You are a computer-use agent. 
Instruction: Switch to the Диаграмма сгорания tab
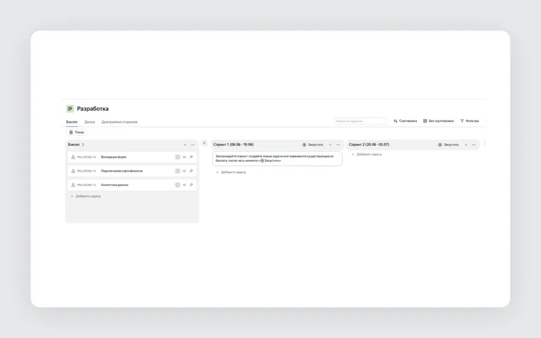coord(119,122)
